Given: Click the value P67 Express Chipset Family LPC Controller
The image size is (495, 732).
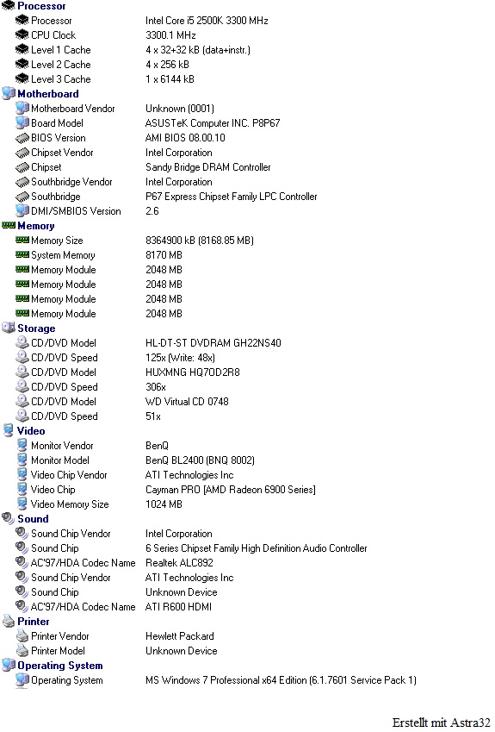Looking at the screenshot, I should (232, 197).
